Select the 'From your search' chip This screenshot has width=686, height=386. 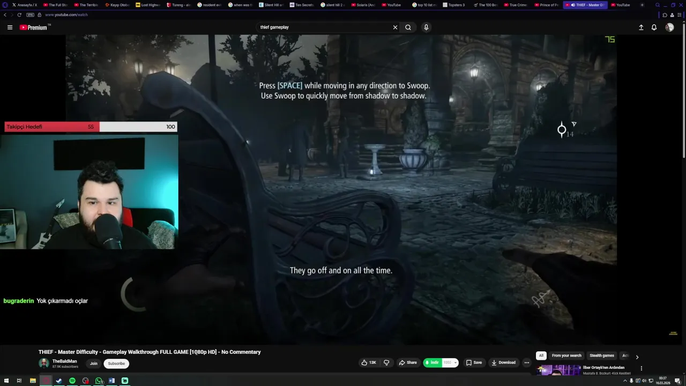(566, 355)
